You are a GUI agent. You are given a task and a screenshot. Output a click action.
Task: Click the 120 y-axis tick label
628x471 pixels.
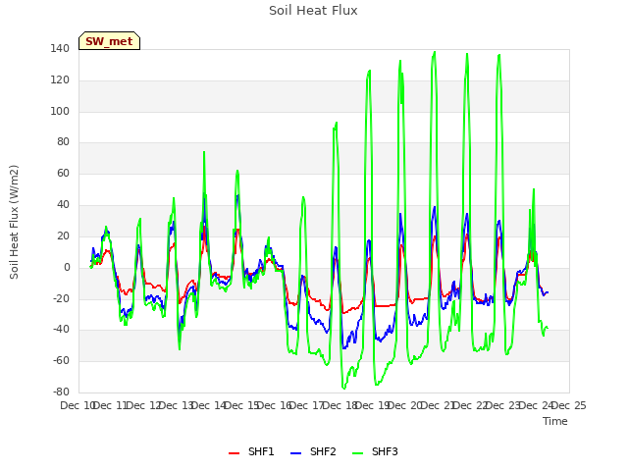click(60, 79)
